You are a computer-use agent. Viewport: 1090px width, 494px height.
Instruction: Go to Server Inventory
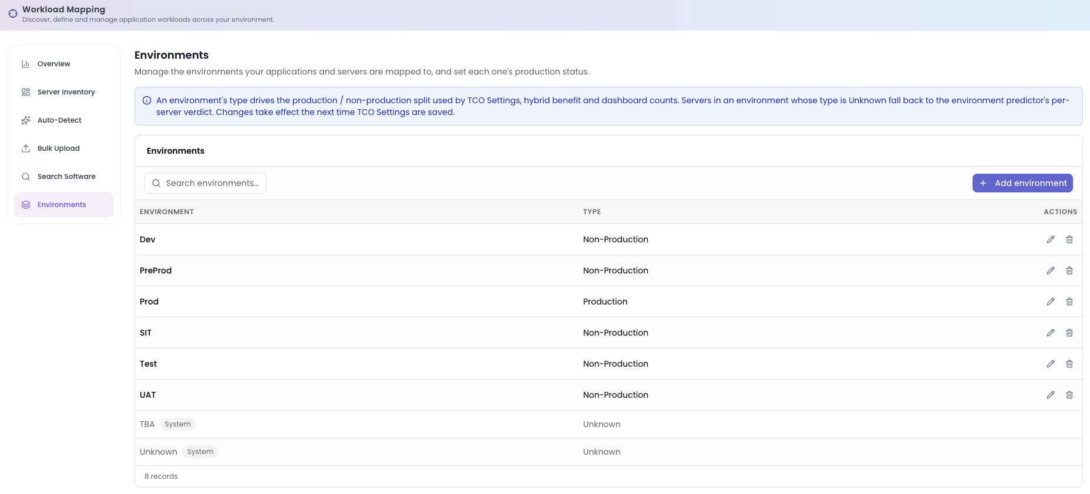point(64,92)
